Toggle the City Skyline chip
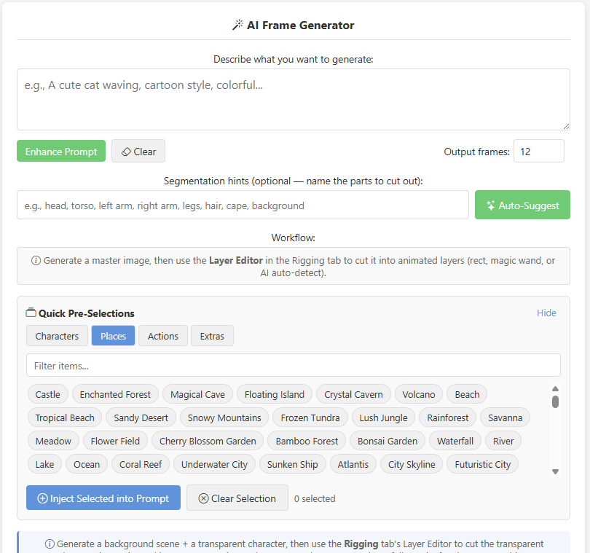 (x=412, y=465)
